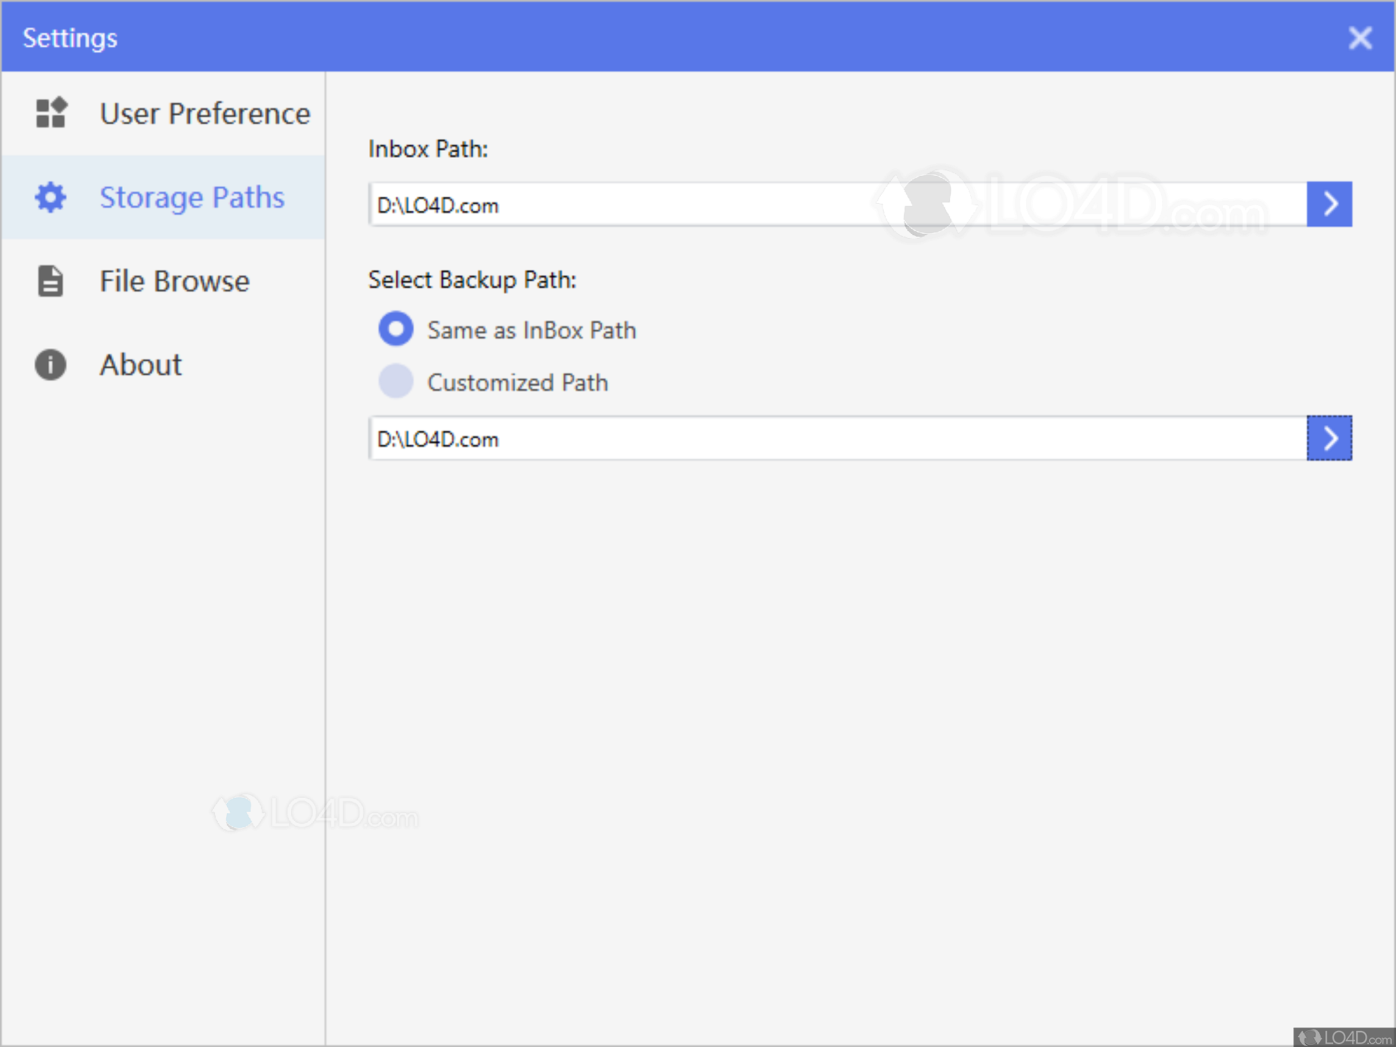The image size is (1396, 1047).
Task: Click inside the Inbox Path text field
Action: pyautogui.click(x=836, y=205)
